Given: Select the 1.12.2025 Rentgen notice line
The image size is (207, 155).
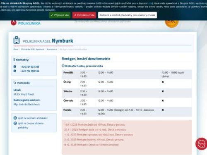Looking at the screenshot, I should pyautogui.click(x=99, y=134).
